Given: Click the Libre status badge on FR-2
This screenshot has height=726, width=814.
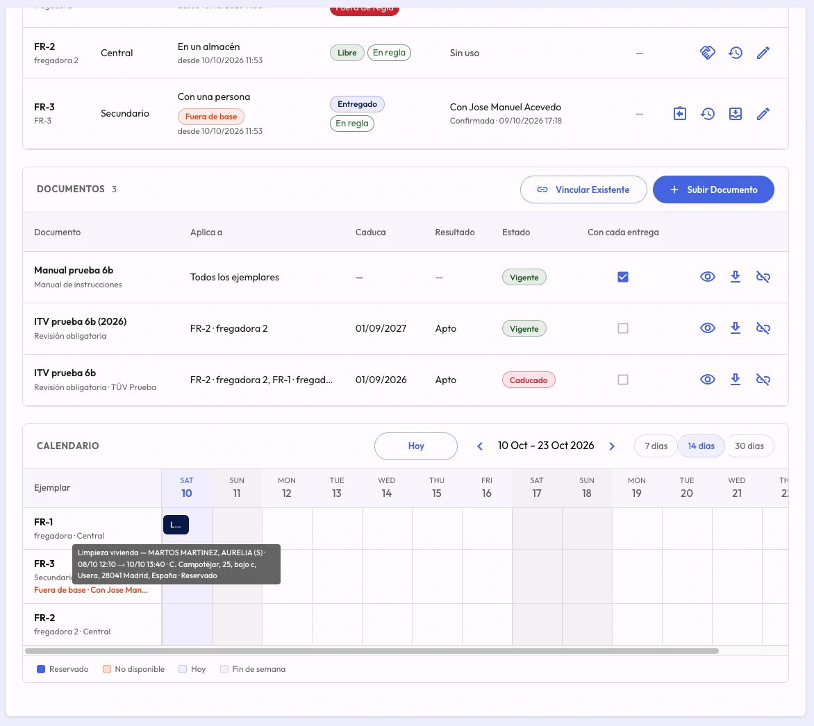Looking at the screenshot, I should pos(347,53).
